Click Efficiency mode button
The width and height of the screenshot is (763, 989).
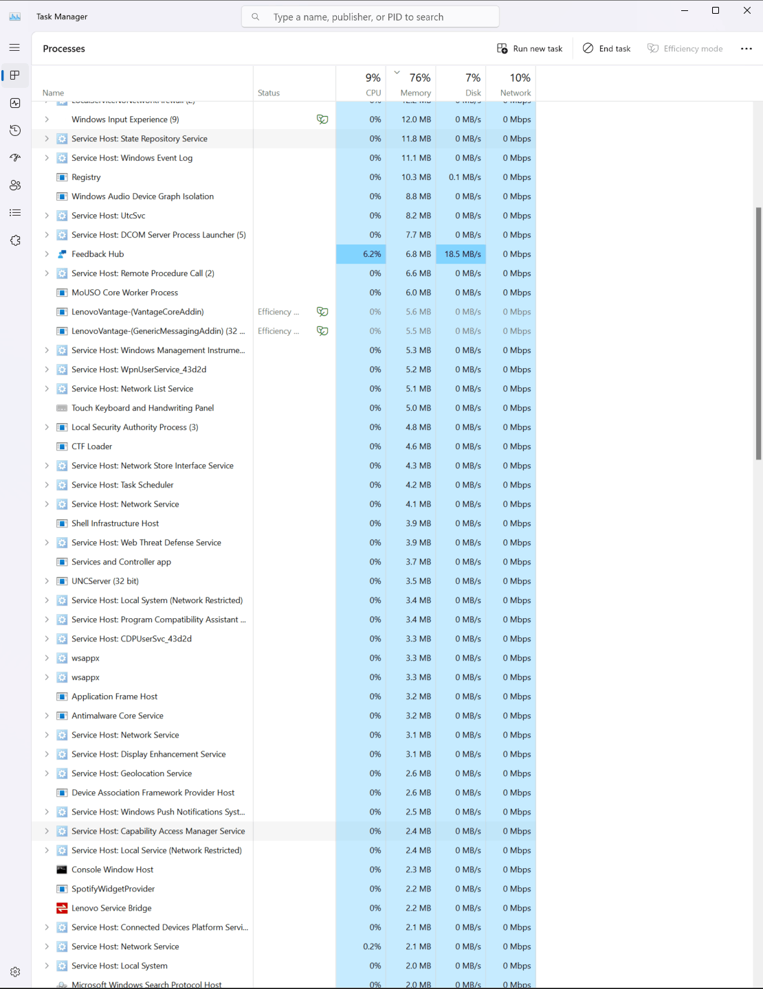(685, 49)
